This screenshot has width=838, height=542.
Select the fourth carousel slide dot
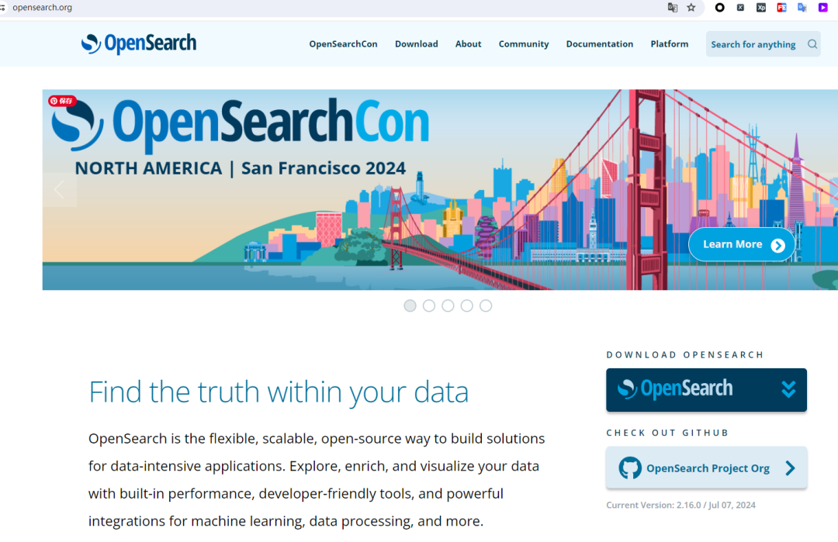(x=466, y=306)
